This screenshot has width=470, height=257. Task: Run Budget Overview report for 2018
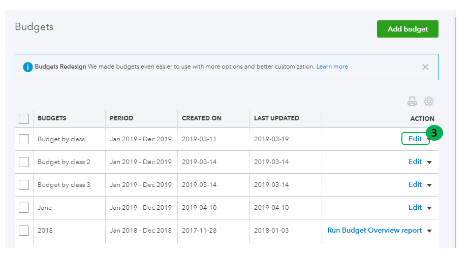click(x=374, y=230)
